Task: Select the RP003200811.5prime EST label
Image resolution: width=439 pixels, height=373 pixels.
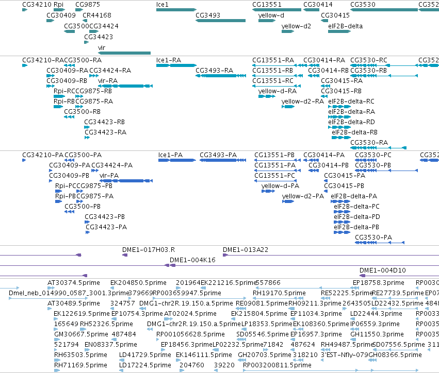Action: tap(277, 365)
